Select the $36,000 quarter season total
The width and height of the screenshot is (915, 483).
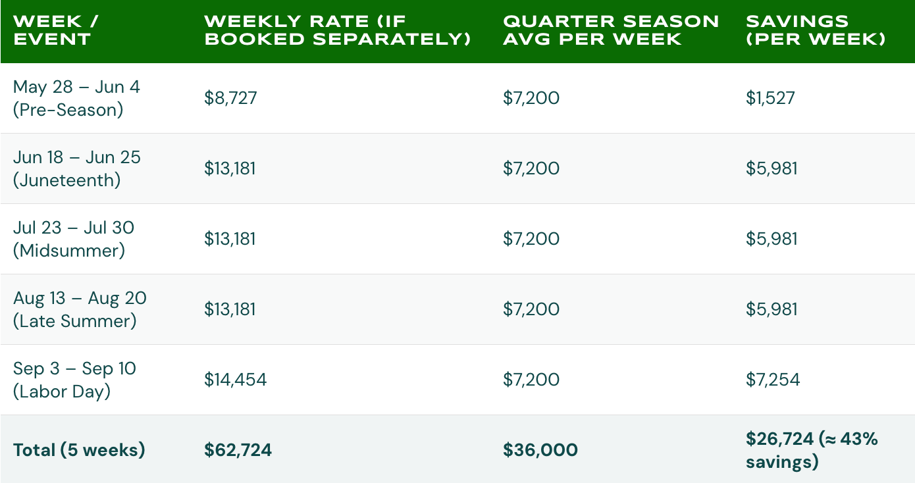pos(540,450)
